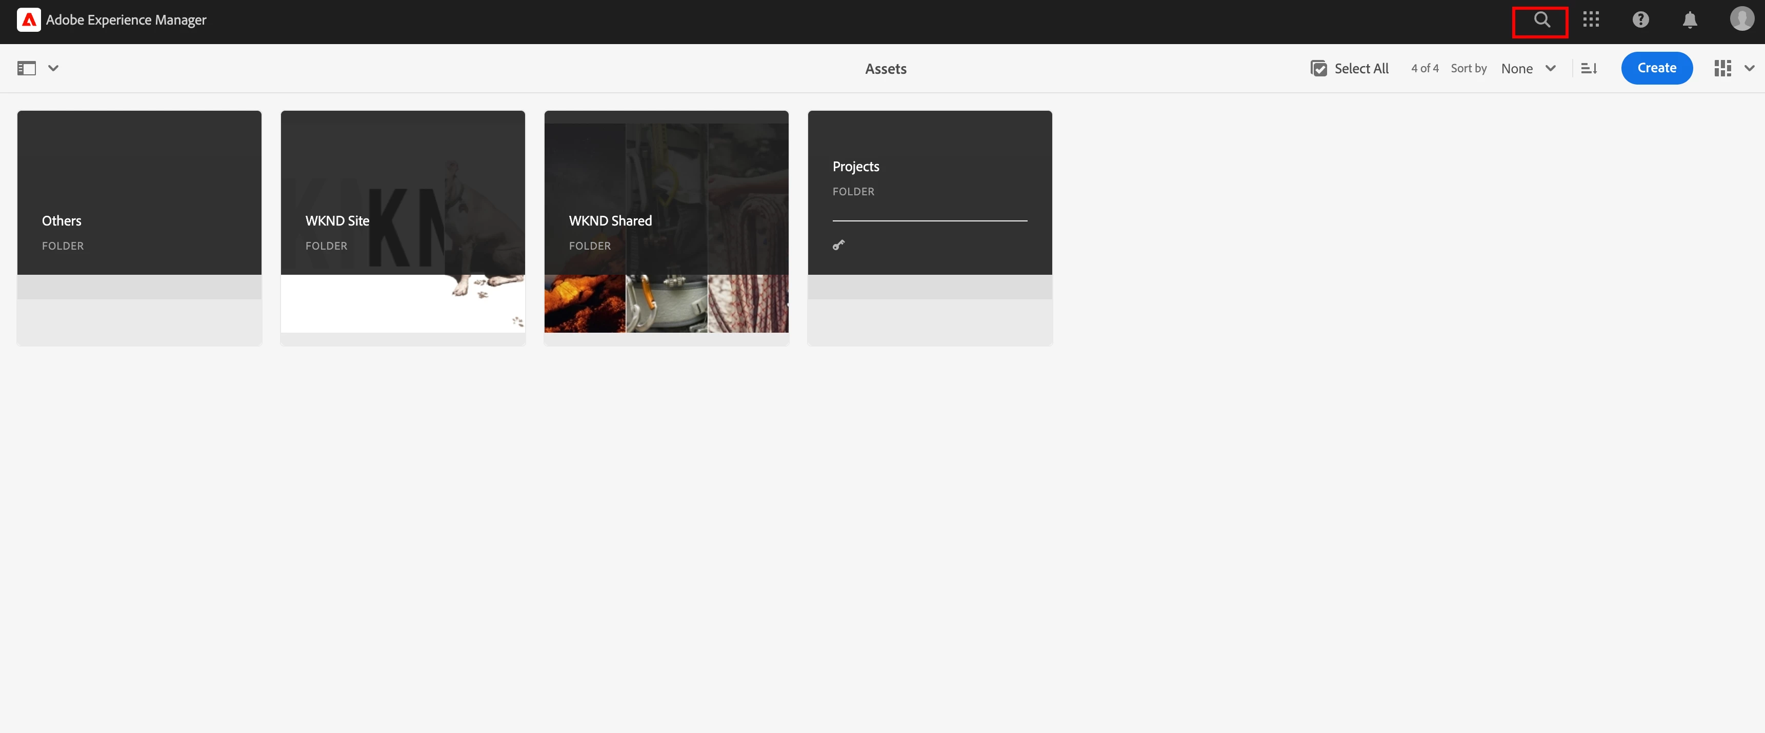Click the key icon on Projects card
Image resolution: width=1765 pixels, height=733 pixels.
coord(838,245)
